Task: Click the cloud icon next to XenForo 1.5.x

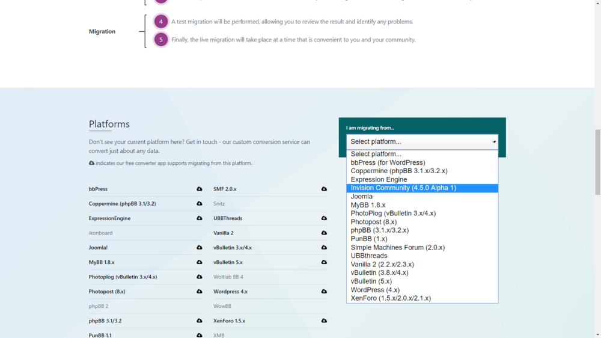Action: coord(324,321)
